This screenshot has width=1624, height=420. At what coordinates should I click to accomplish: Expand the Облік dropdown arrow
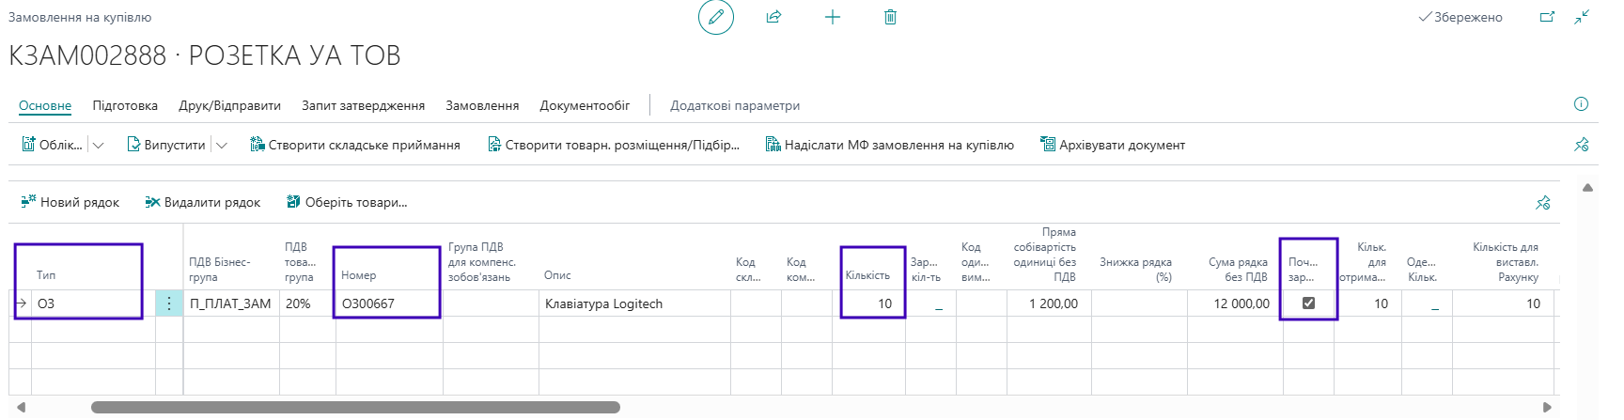tap(99, 146)
